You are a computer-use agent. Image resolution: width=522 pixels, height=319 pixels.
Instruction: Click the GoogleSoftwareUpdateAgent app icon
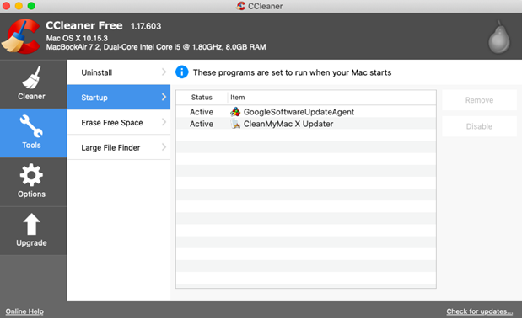[x=235, y=112]
